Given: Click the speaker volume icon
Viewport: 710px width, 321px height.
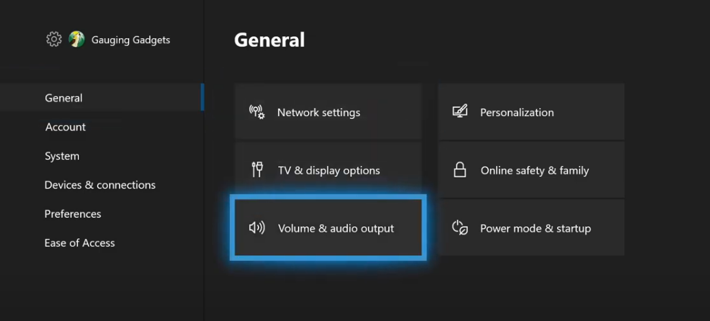Looking at the screenshot, I should pos(257,228).
